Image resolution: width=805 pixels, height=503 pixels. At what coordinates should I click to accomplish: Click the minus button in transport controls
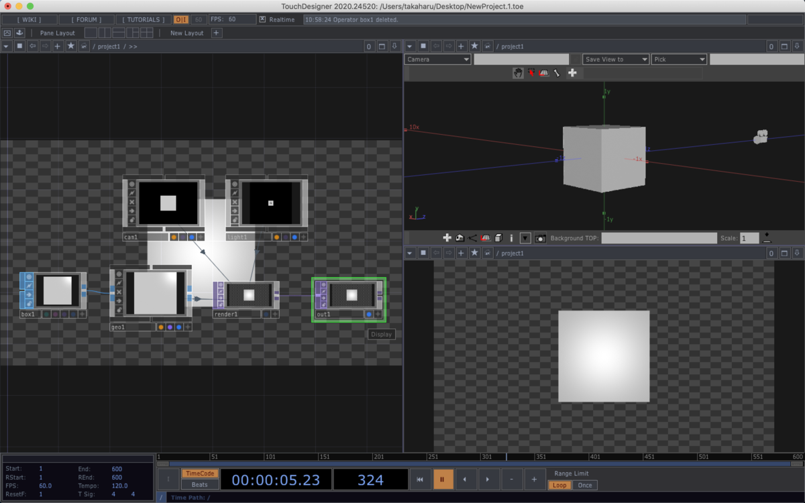pos(511,480)
